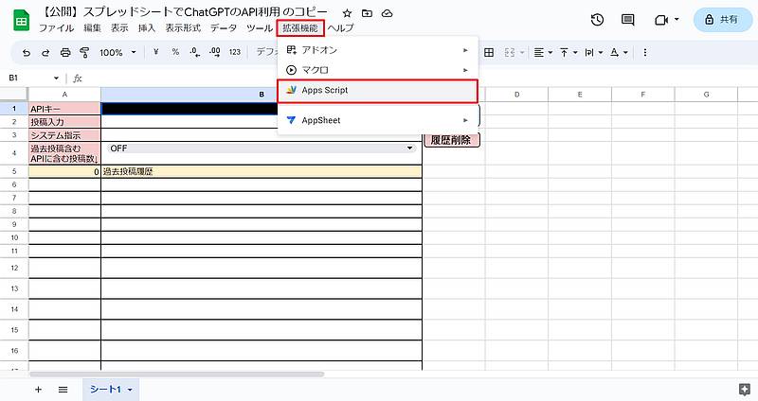Decrease decimal places
The image size is (758, 401).
(195, 52)
